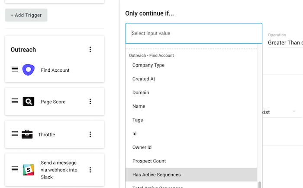Click the dropdown arrow behind the options list
Image resolution: width=303 pixels, height=188 pixels.
point(294,112)
